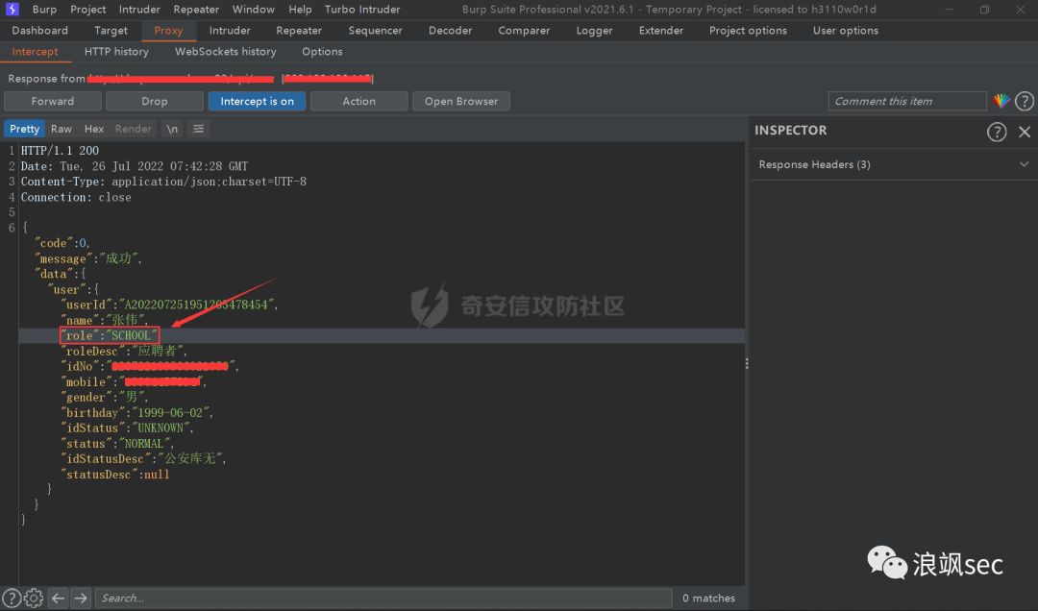This screenshot has width=1038, height=611.
Task: Click the 0 matches search counter
Action: (x=708, y=598)
